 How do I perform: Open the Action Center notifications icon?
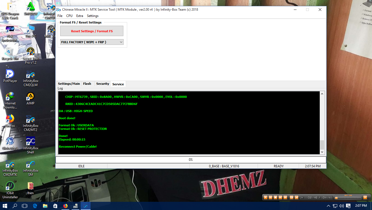point(348,206)
